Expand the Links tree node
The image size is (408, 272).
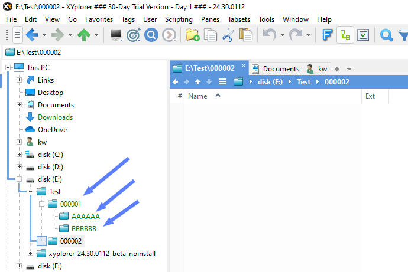tap(19, 80)
